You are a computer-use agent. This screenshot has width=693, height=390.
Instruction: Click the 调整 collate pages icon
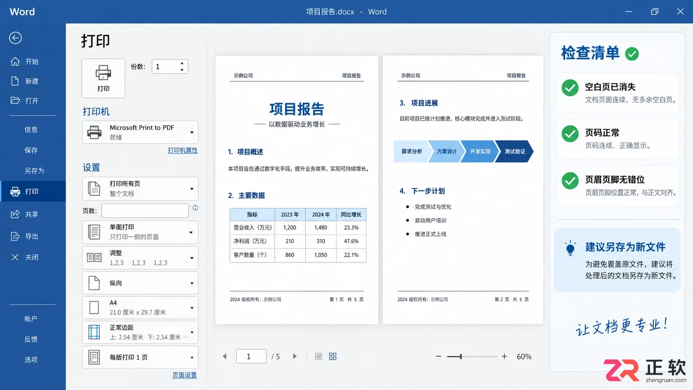point(94,258)
